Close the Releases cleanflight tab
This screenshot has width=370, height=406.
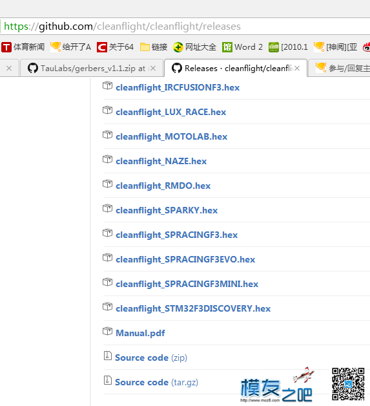tap(297, 69)
